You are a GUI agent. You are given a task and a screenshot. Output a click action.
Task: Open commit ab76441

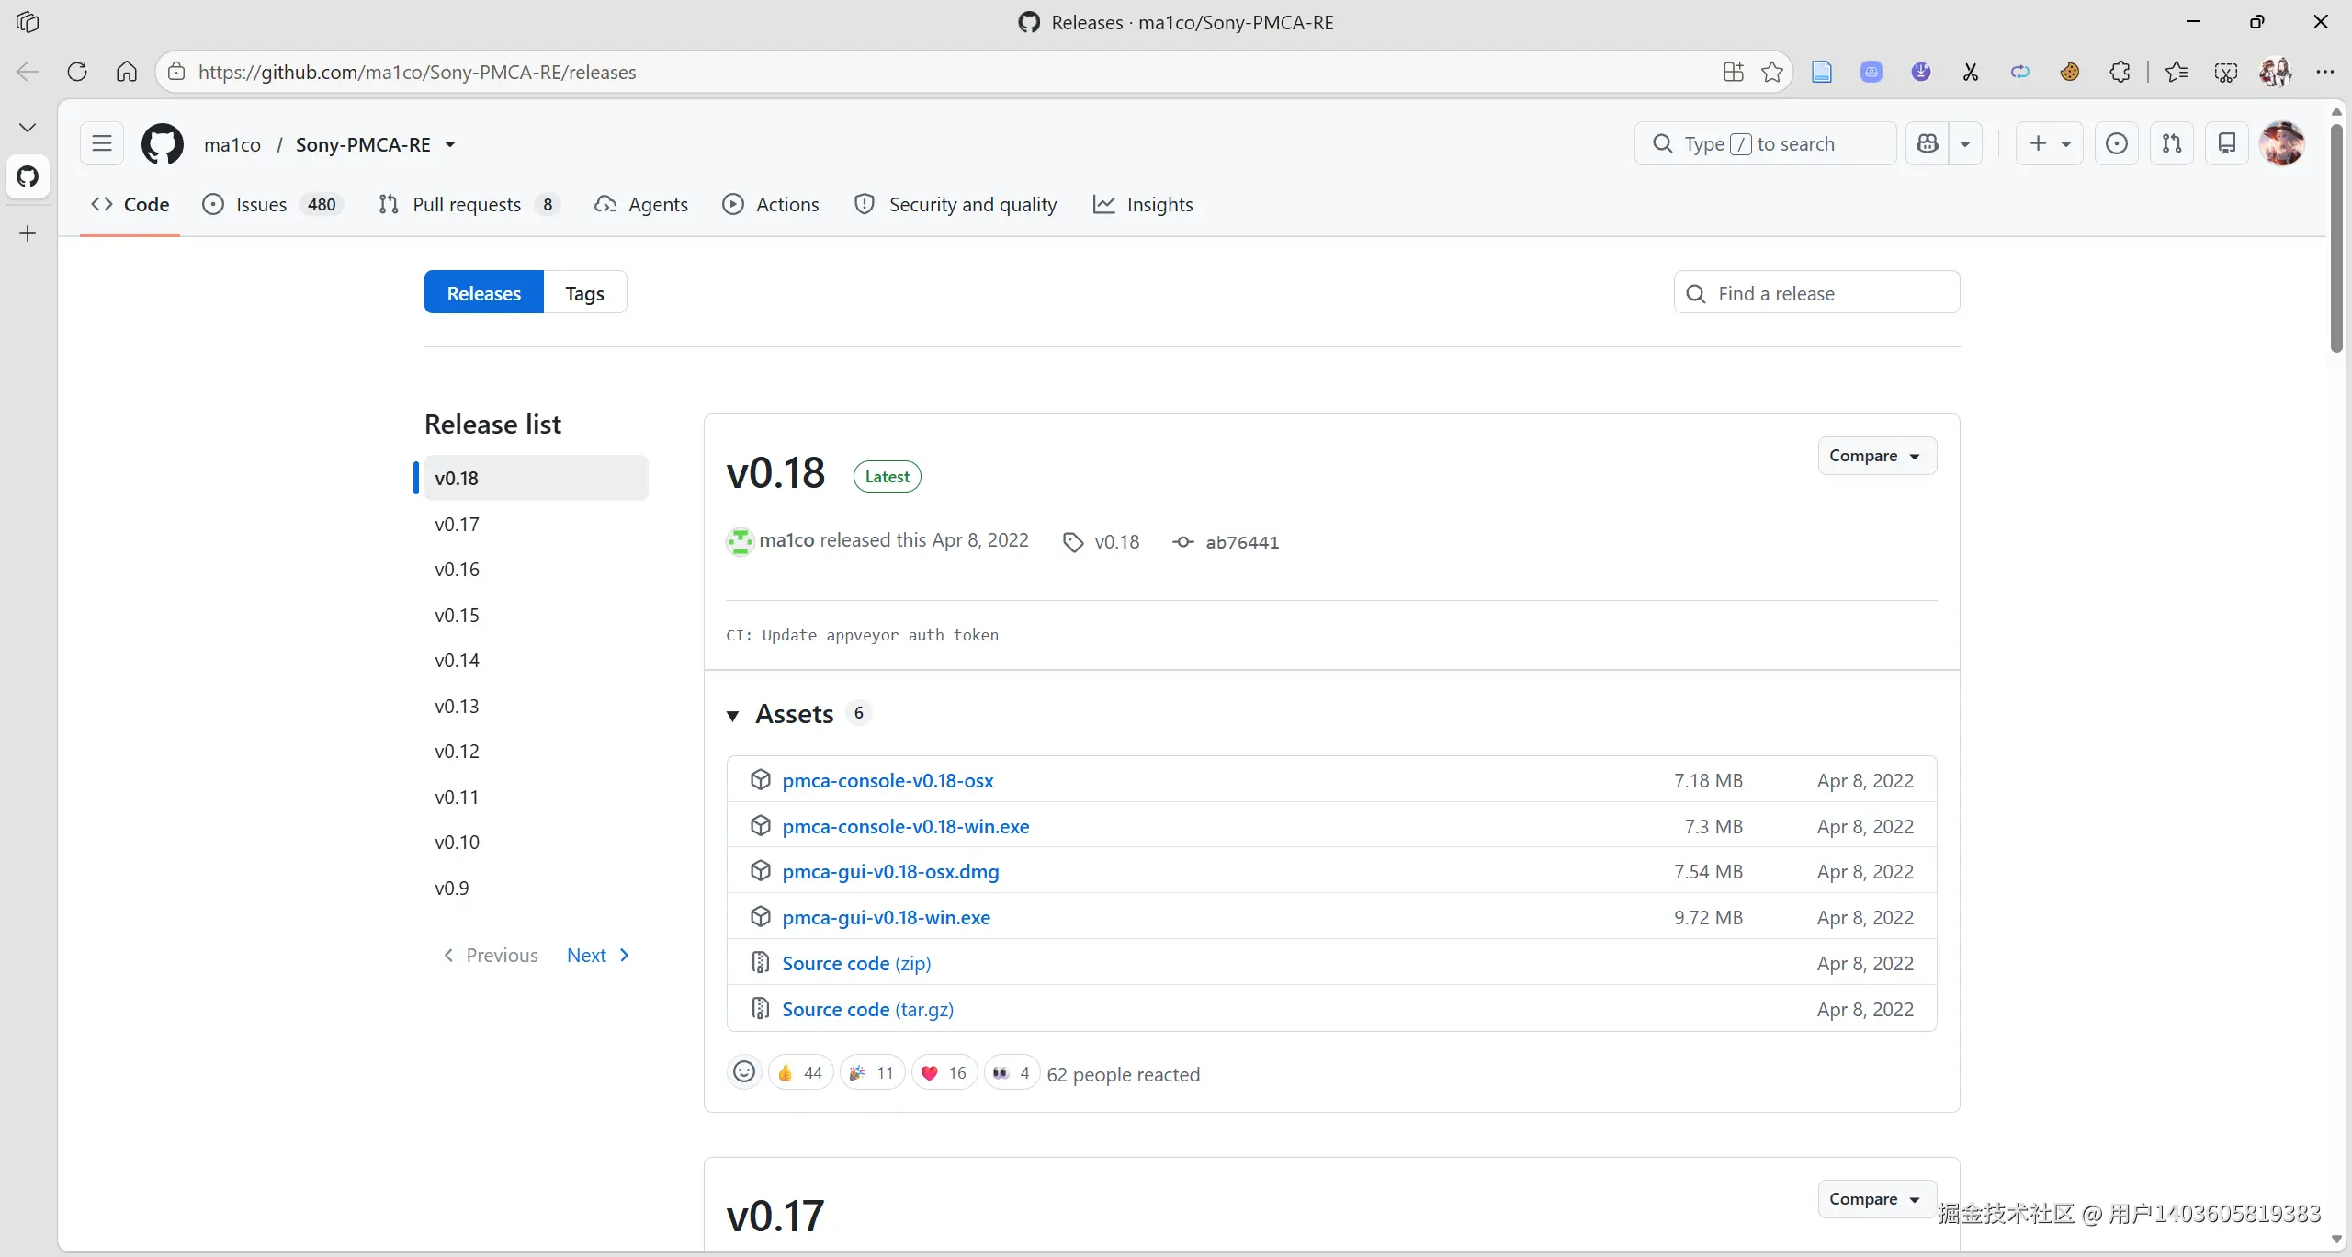pos(1241,542)
